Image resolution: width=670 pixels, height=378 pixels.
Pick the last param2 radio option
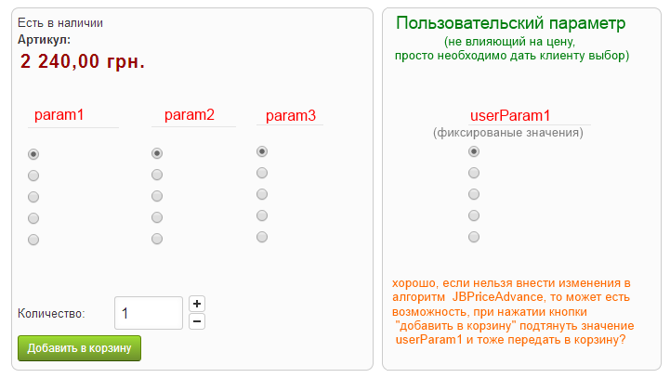[157, 239]
